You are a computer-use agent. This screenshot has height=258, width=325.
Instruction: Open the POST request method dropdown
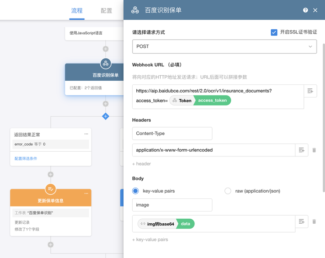coord(224,46)
